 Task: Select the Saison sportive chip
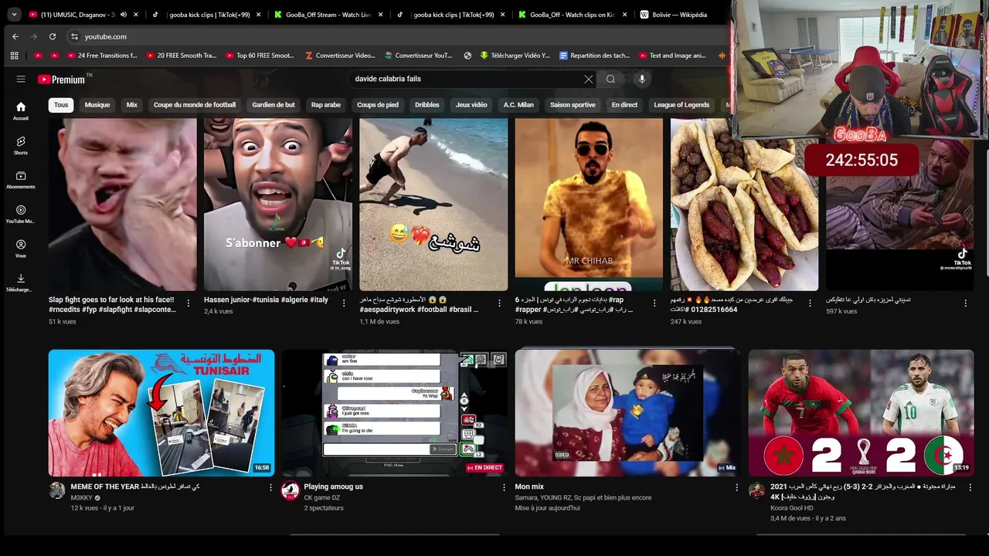(573, 105)
